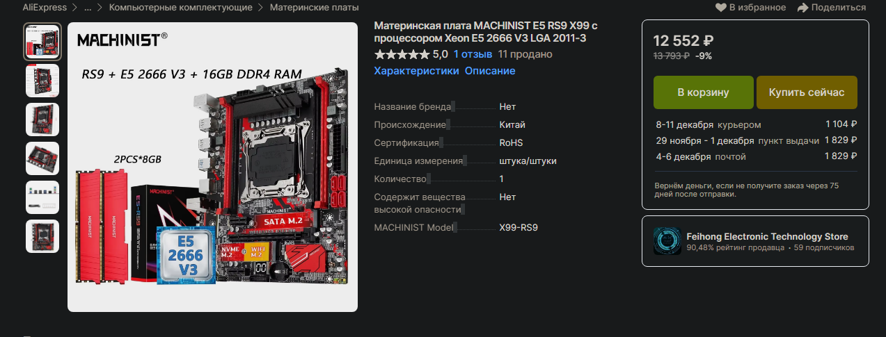Select the sixth product thumbnail
The width and height of the screenshot is (886, 337).
pyautogui.click(x=42, y=236)
